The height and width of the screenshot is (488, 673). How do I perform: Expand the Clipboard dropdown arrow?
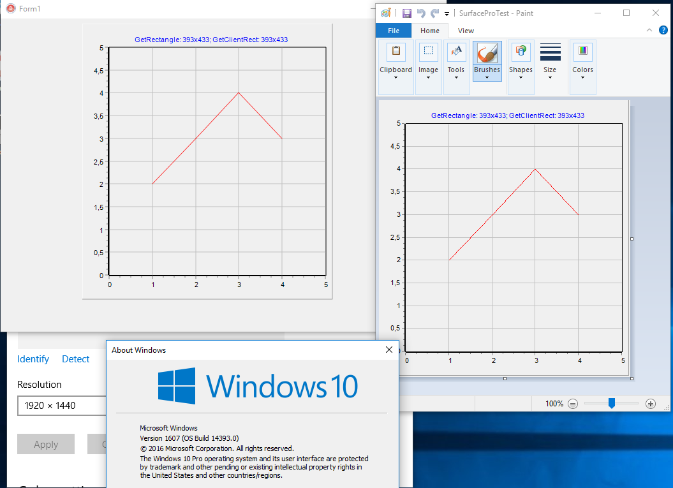pyautogui.click(x=396, y=78)
